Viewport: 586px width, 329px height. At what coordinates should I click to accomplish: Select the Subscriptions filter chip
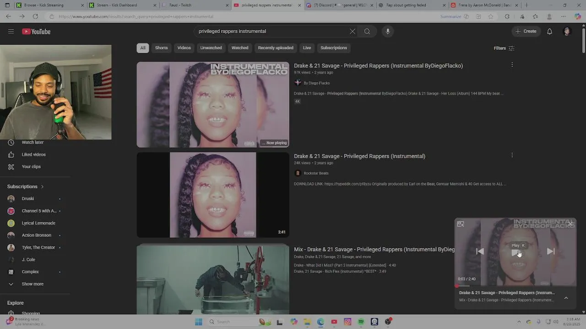point(334,48)
